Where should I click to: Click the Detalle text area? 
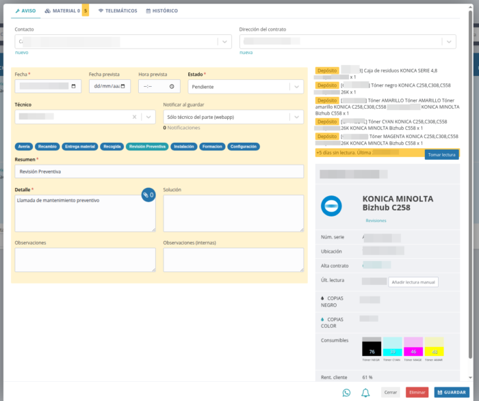[x=86, y=213]
